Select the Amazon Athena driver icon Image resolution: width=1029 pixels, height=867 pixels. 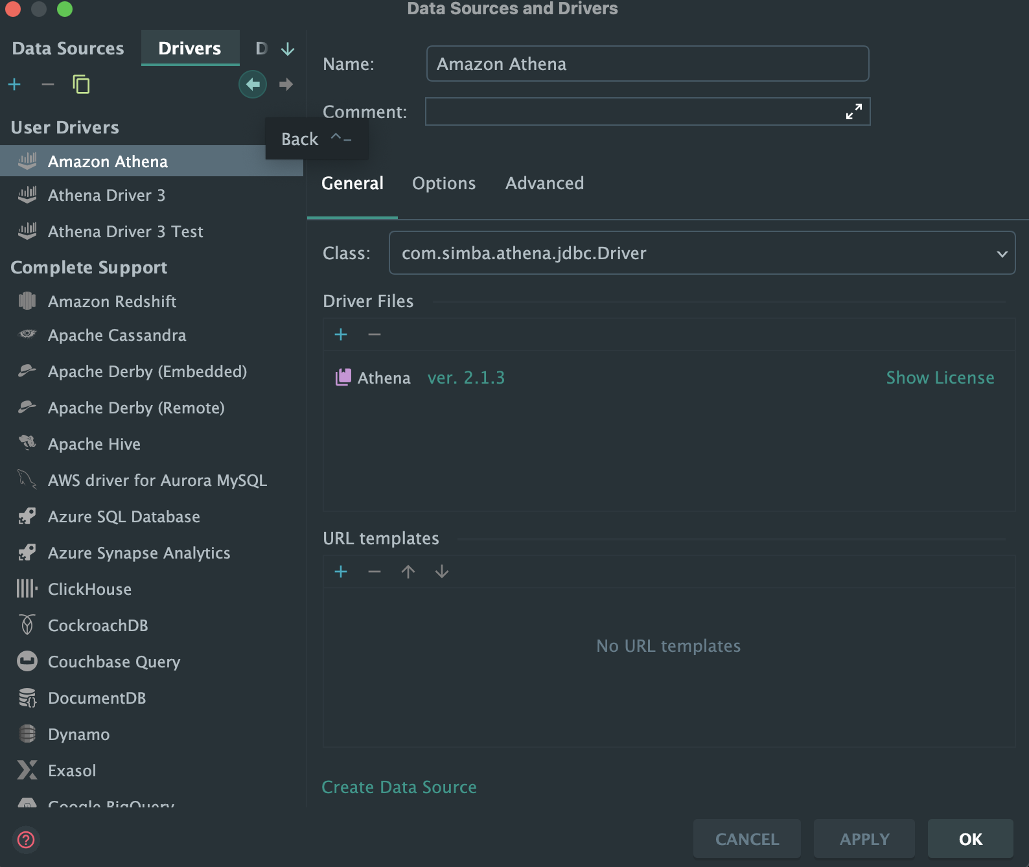click(27, 161)
